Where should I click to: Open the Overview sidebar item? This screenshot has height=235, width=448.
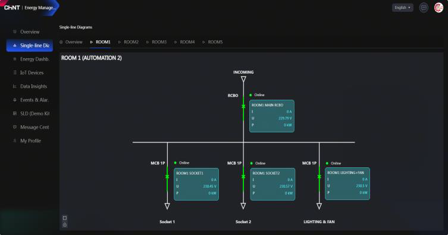[29, 32]
